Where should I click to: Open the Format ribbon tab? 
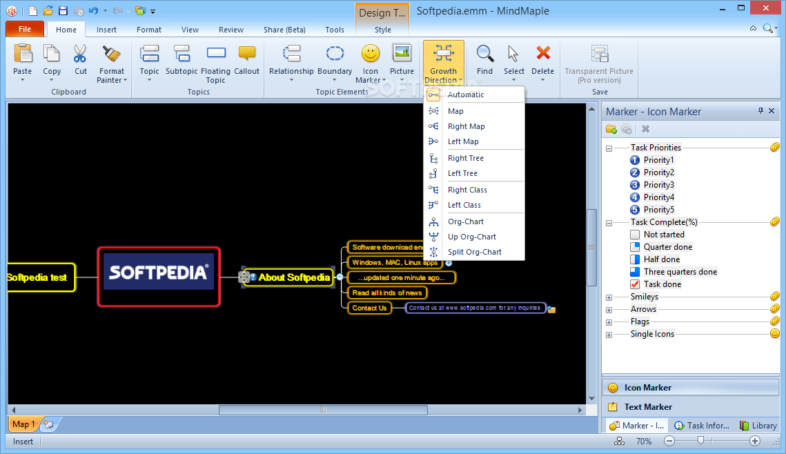[x=149, y=30]
